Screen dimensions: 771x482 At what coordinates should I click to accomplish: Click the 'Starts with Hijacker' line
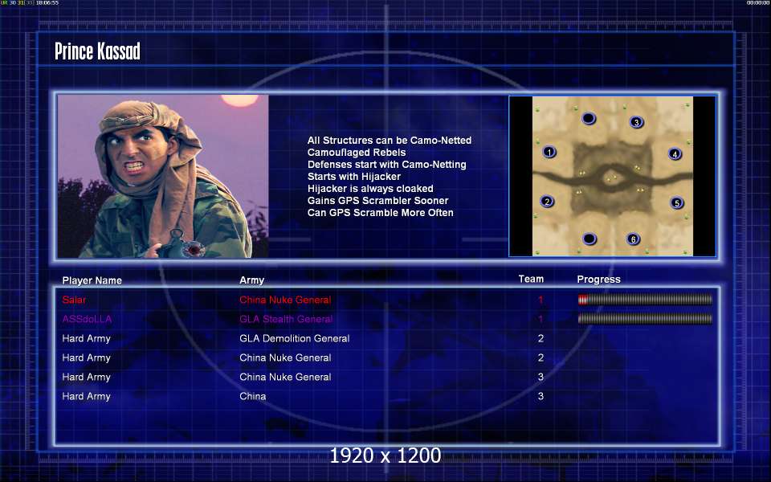(x=354, y=177)
